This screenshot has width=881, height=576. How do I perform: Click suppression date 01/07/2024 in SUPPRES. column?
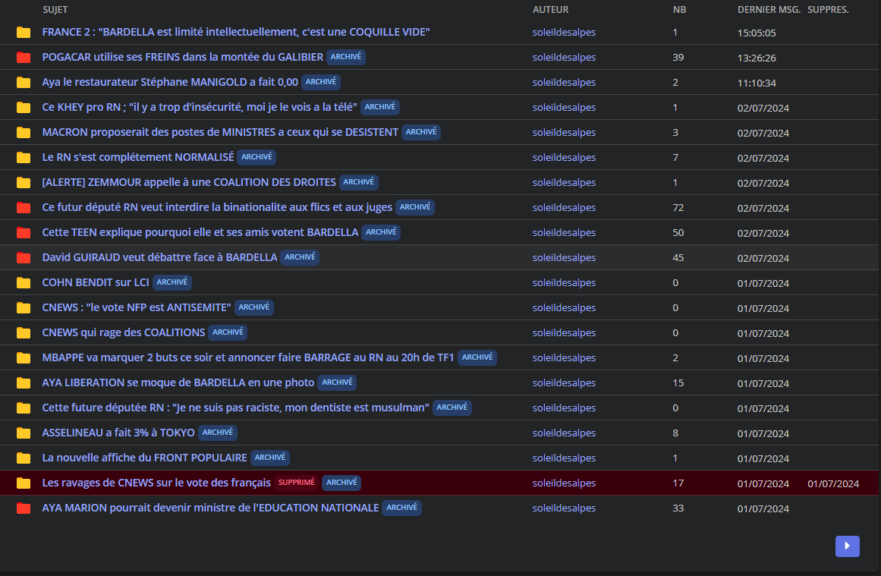point(833,484)
